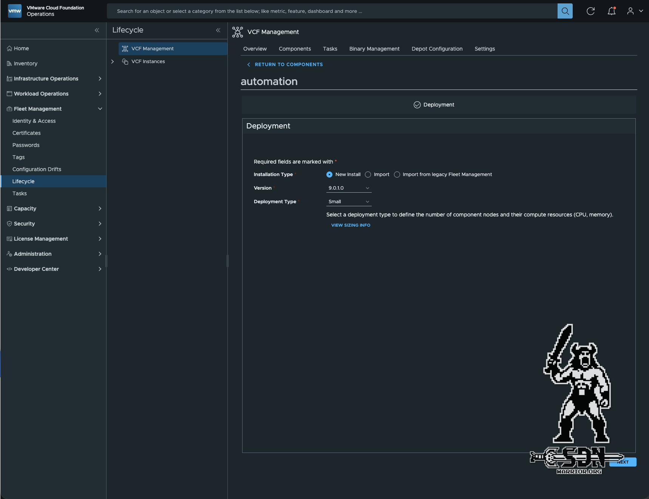Click the refresh icon in the header

pos(590,11)
